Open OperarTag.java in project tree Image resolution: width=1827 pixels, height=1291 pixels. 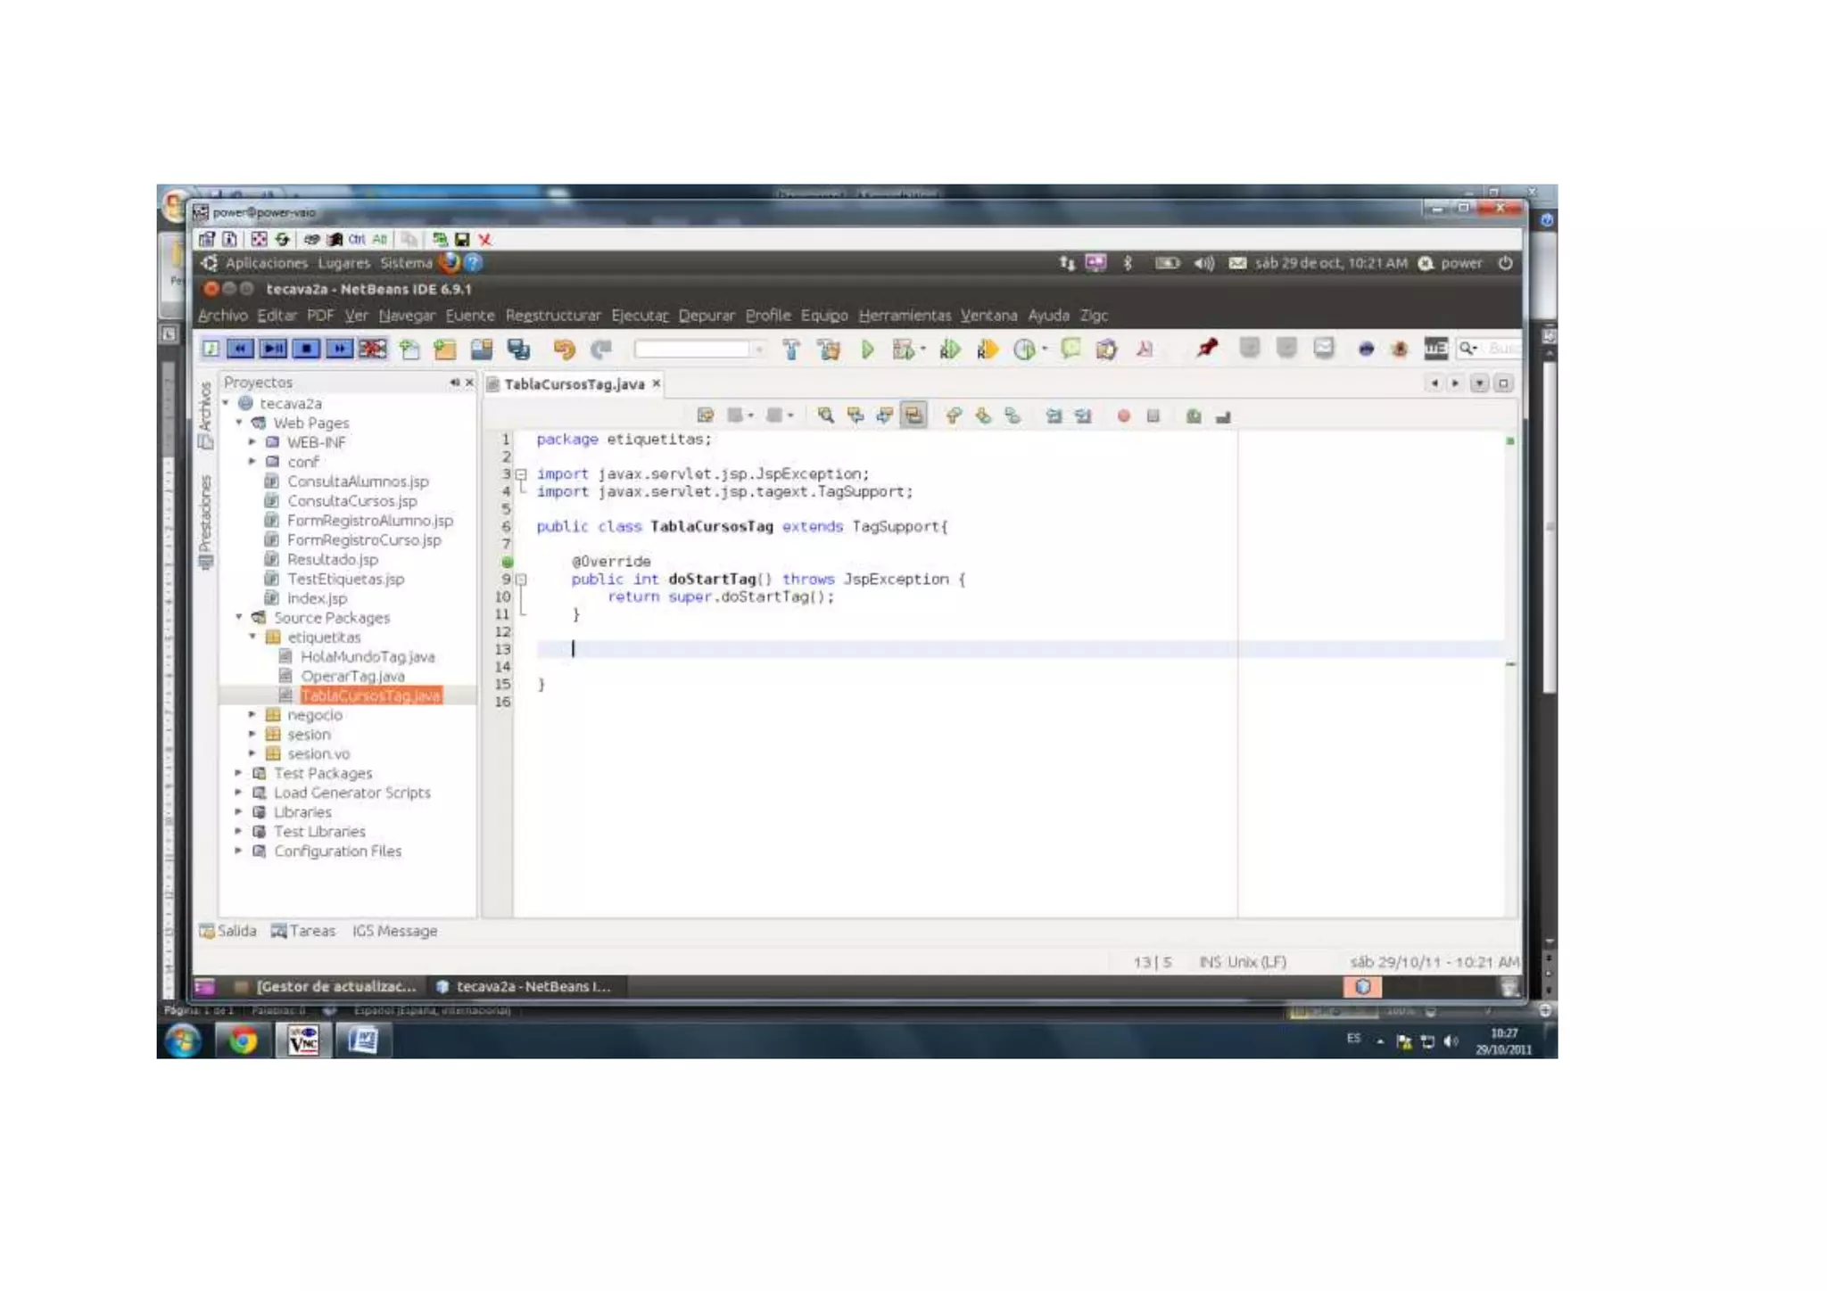tap(351, 676)
